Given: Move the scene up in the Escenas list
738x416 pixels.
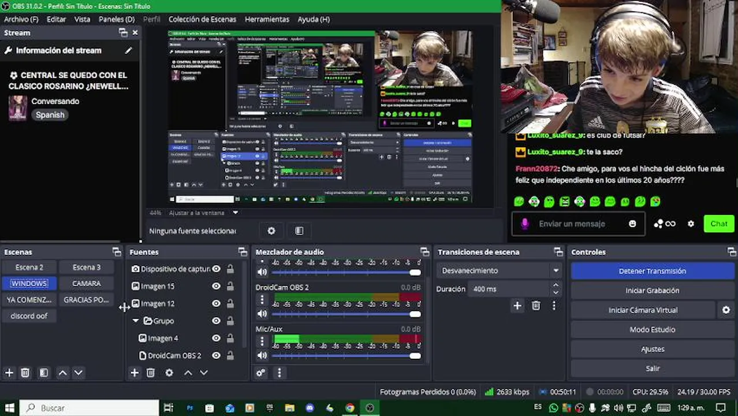Looking at the screenshot, I should (x=62, y=373).
